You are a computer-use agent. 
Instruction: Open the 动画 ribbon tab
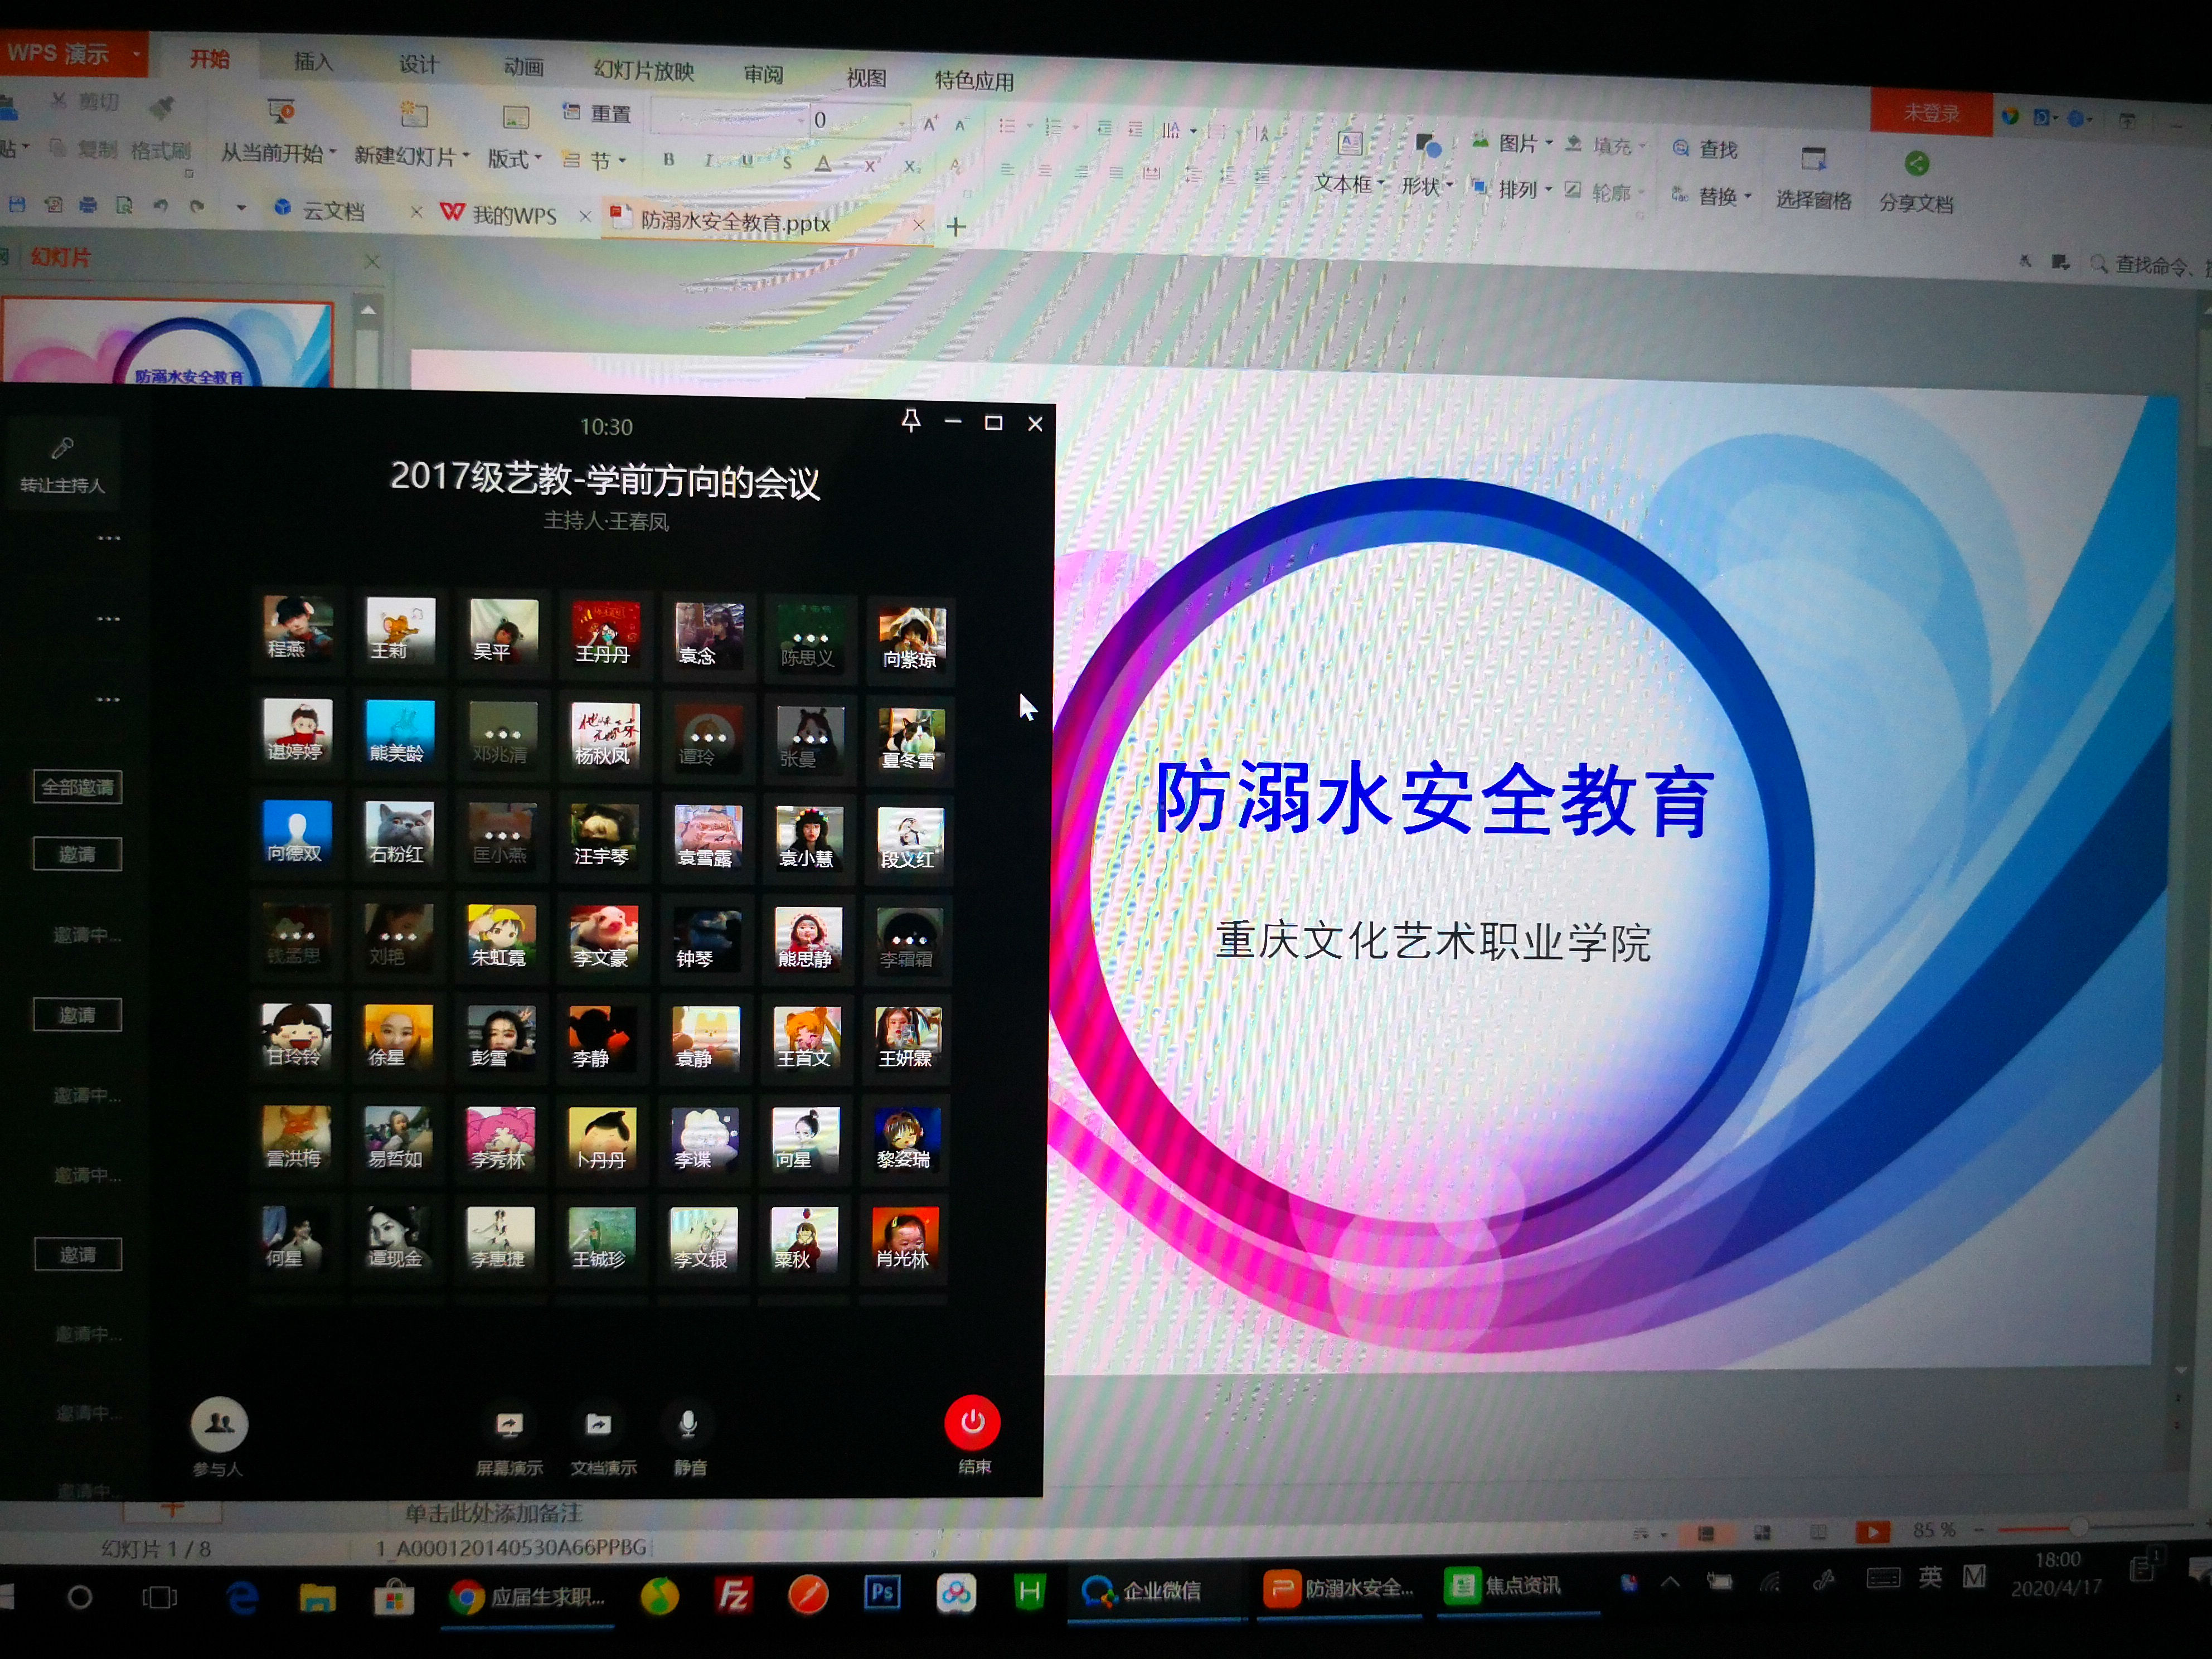tap(524, 67)
